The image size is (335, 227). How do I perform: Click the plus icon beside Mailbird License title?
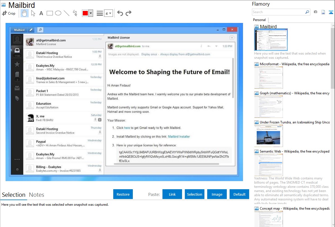click(x=232, y=38)
